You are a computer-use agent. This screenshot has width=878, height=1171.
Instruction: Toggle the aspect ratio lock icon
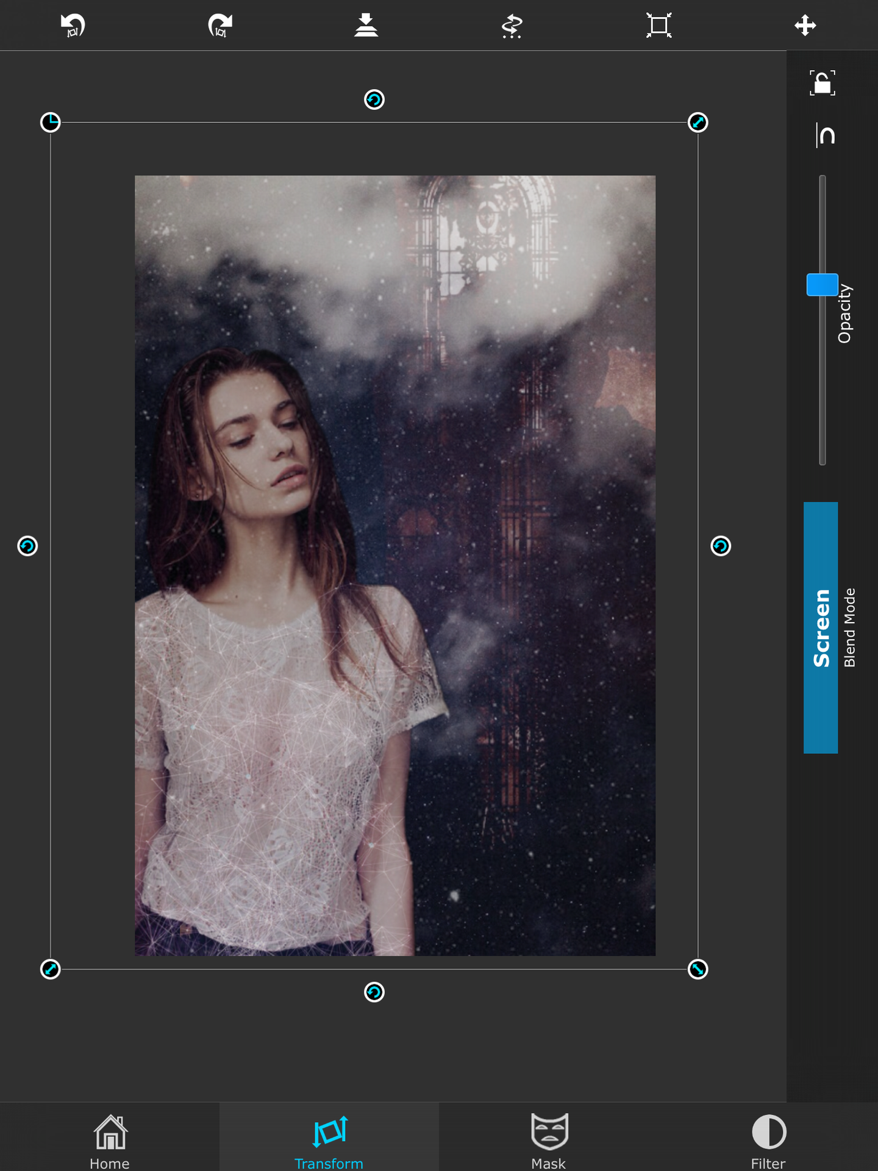tap(823, 83)
